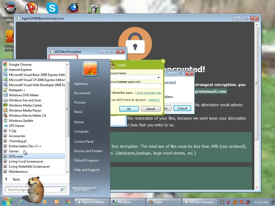Click the globe desktop shortcut icon
This screenshot has height=206, width=275.
(73, 8)
